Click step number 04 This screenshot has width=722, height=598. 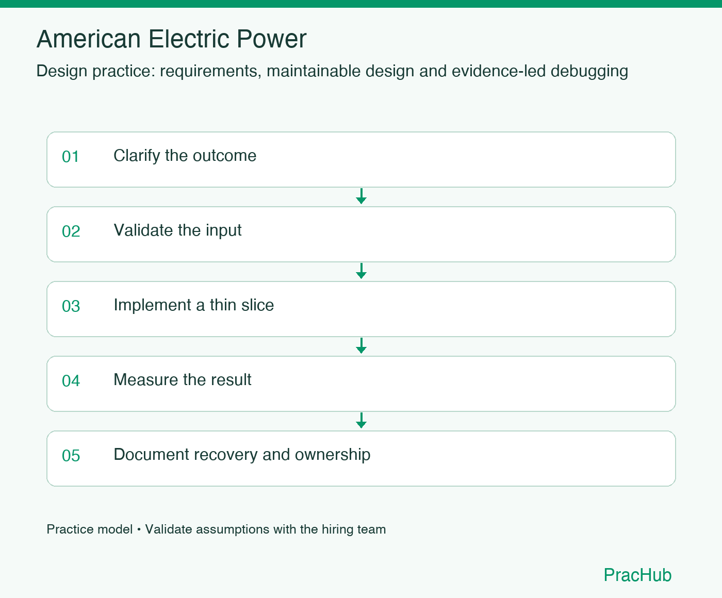[x=71, y=381]
